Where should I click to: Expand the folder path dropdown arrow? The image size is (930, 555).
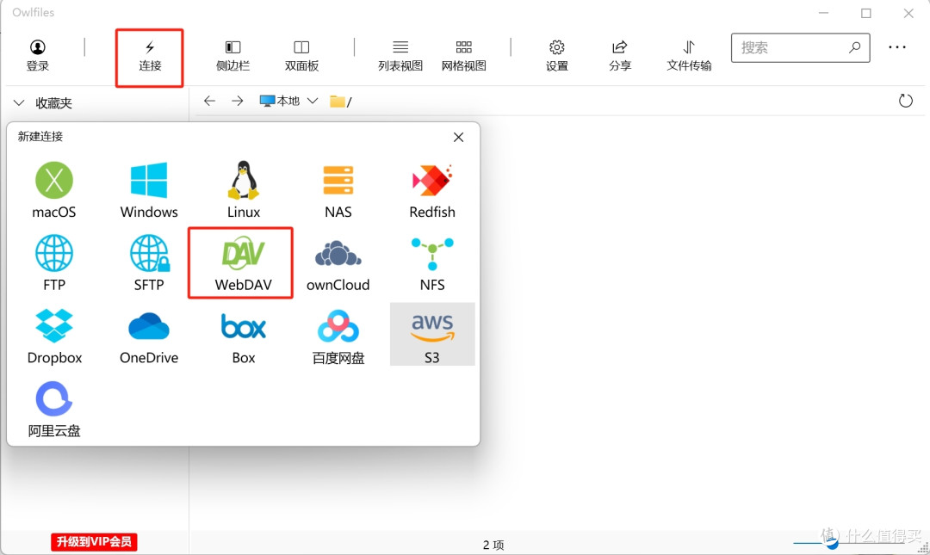point(313,101)
